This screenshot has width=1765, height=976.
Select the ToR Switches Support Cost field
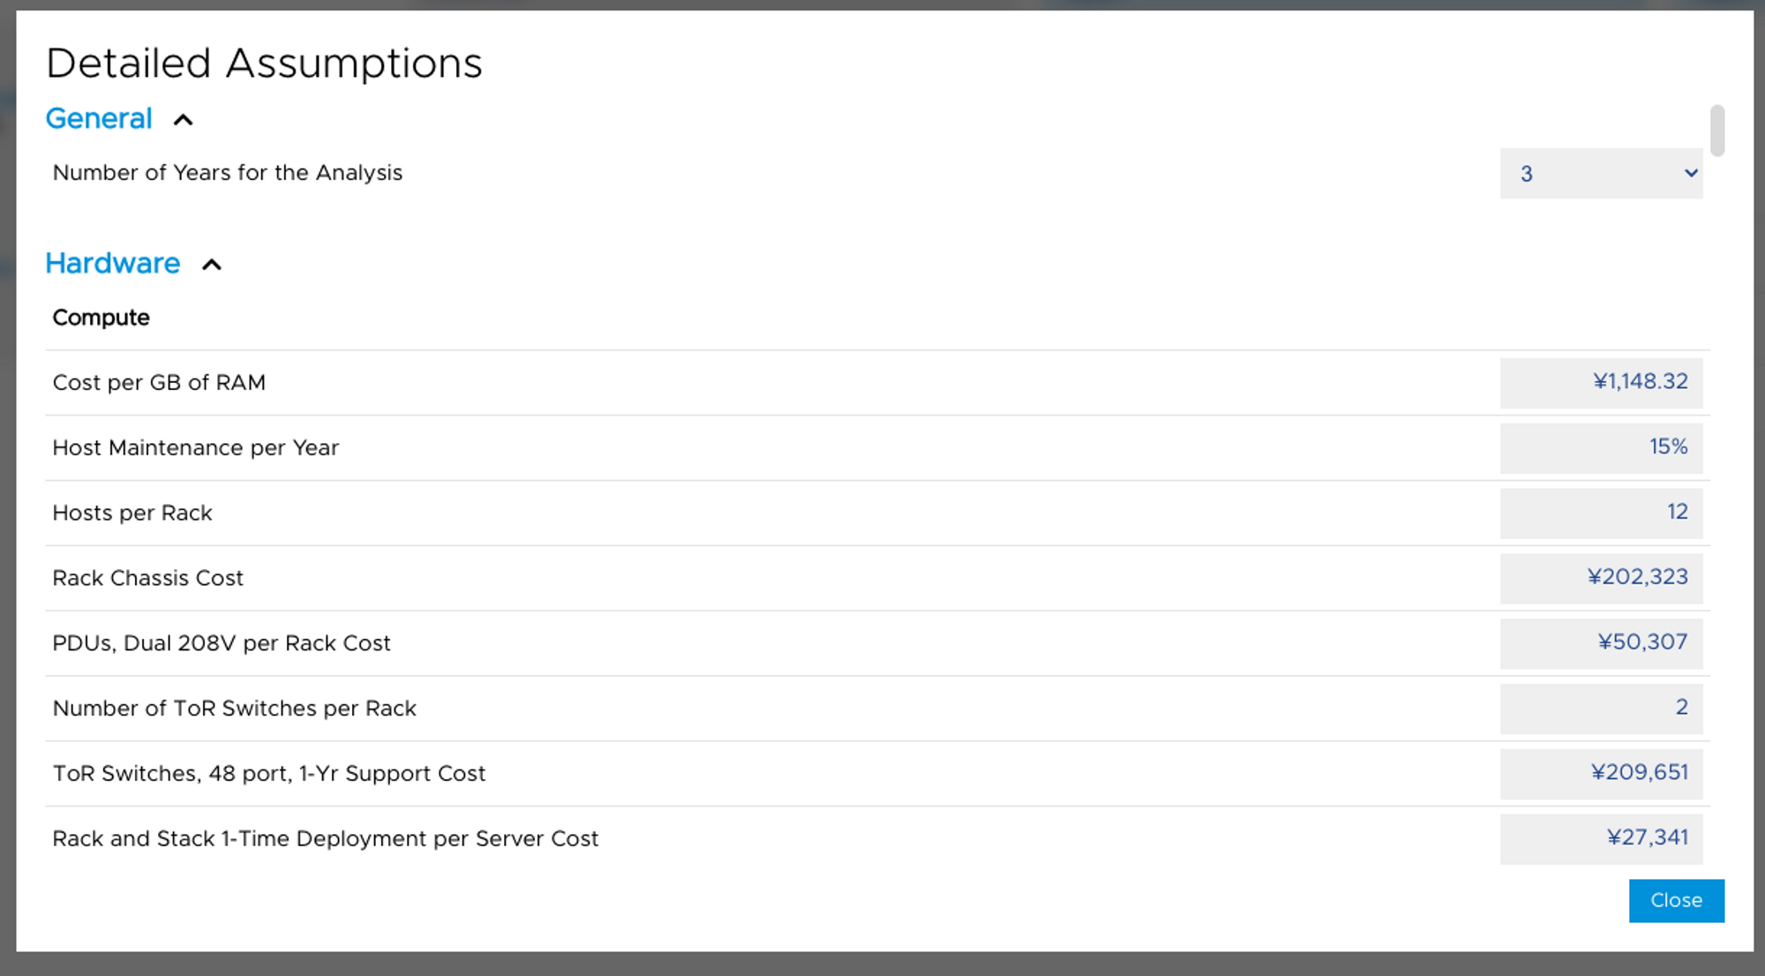click(1601, 774)
